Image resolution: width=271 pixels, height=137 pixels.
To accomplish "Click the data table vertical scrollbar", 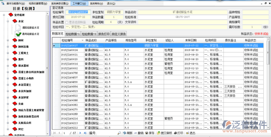I will (x=268, y=83).
